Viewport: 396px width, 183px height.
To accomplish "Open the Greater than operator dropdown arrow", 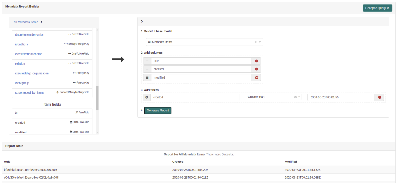I will click(299, 97).
